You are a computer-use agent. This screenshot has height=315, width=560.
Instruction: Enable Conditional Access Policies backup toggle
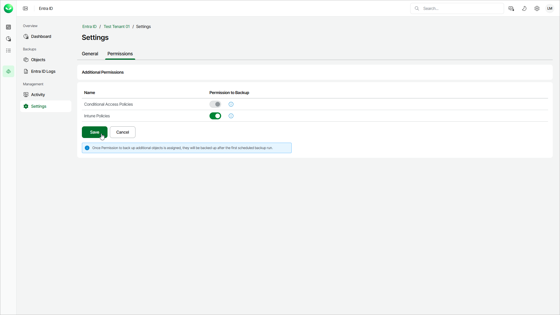pos(215,104)
